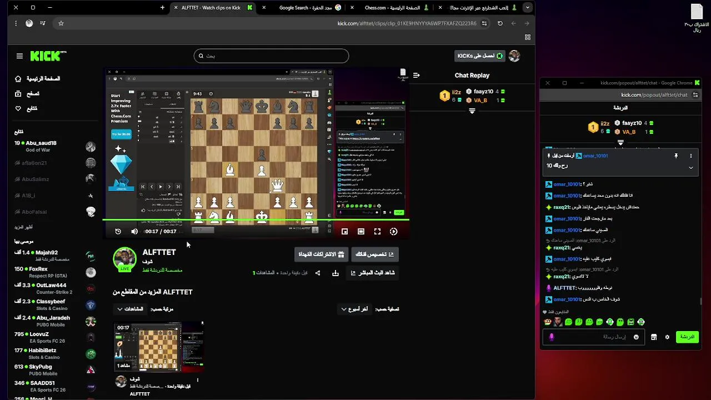Open the main browser site-info icon
The width and height of the screenshot is (711, 400).
pyautogui.click(x=484, y=23)
